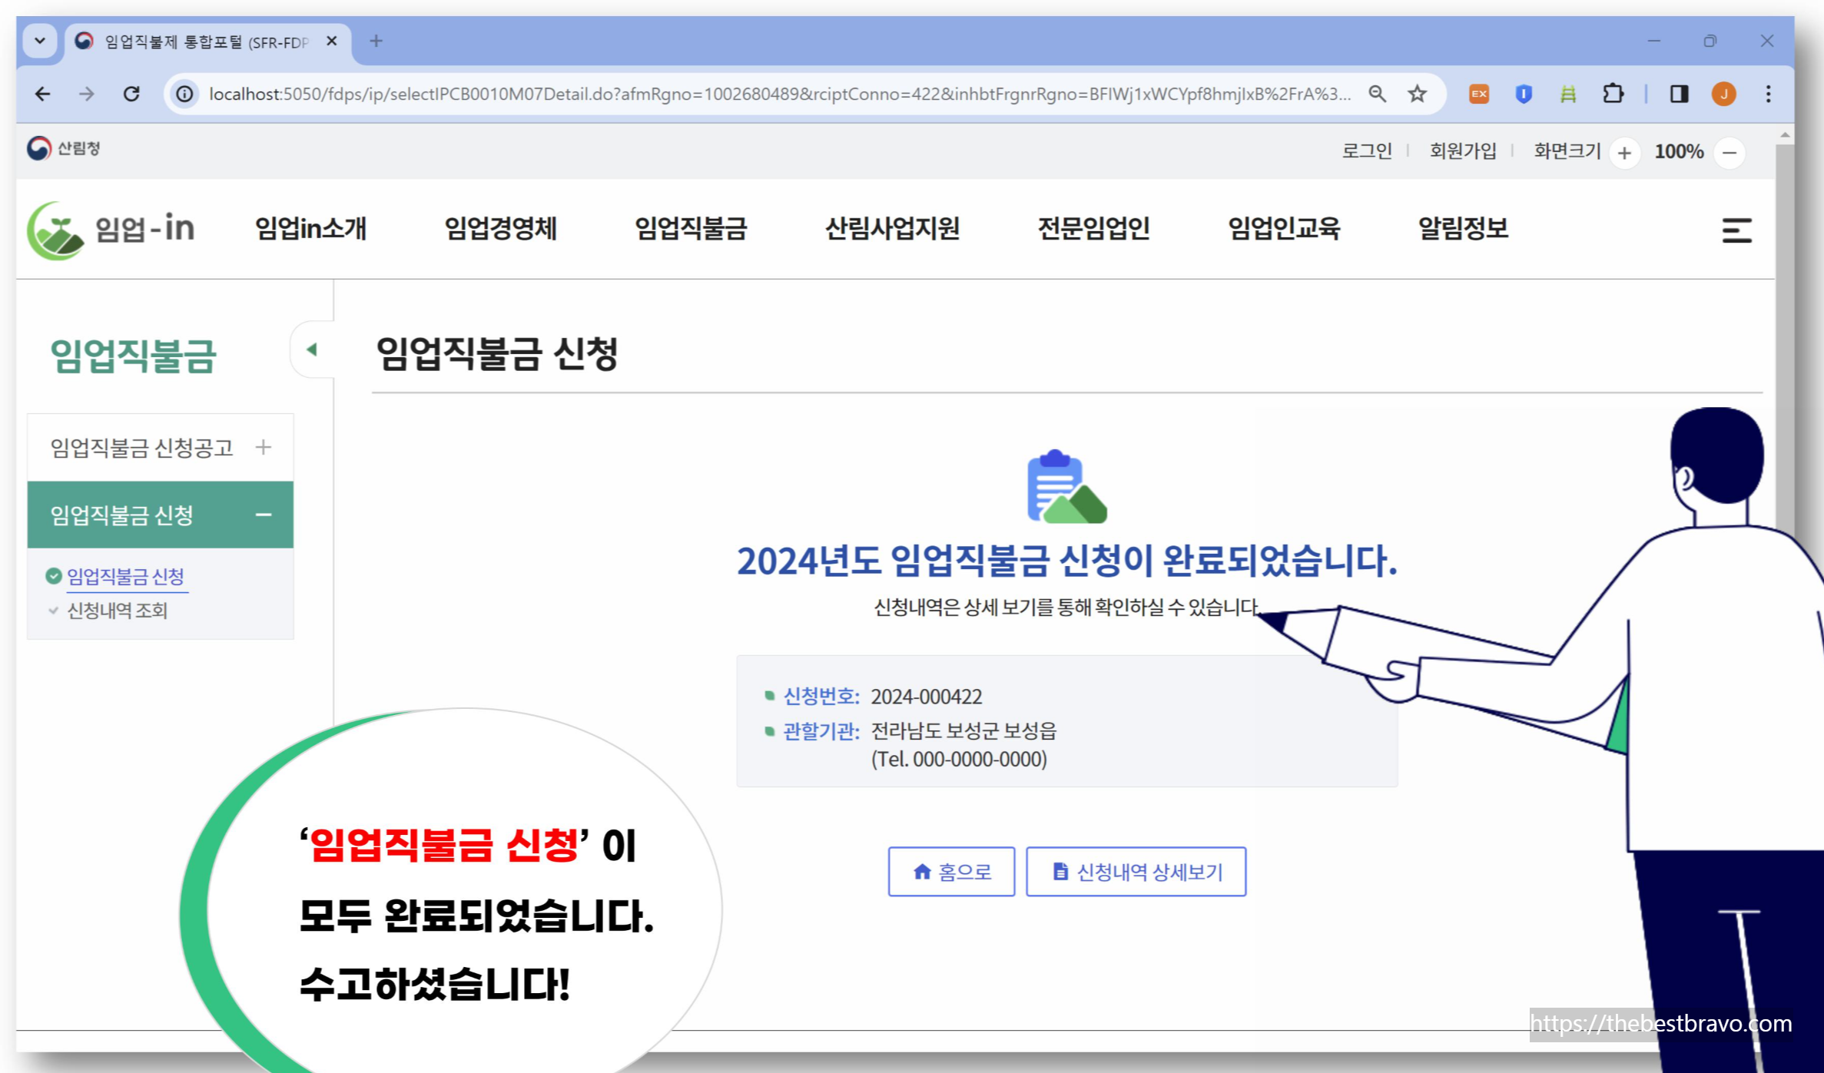Click the orange profile avatar icon

(x=1723, y=94)
